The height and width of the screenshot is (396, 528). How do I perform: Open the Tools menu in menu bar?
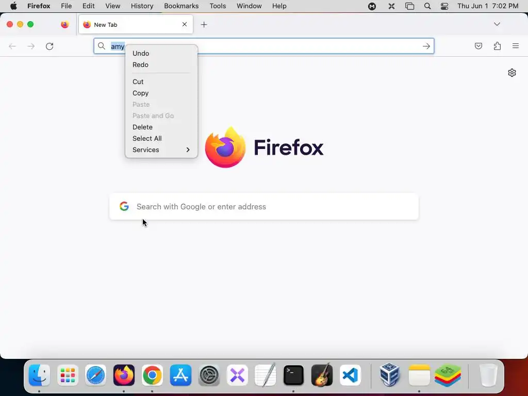coord(218,6)
